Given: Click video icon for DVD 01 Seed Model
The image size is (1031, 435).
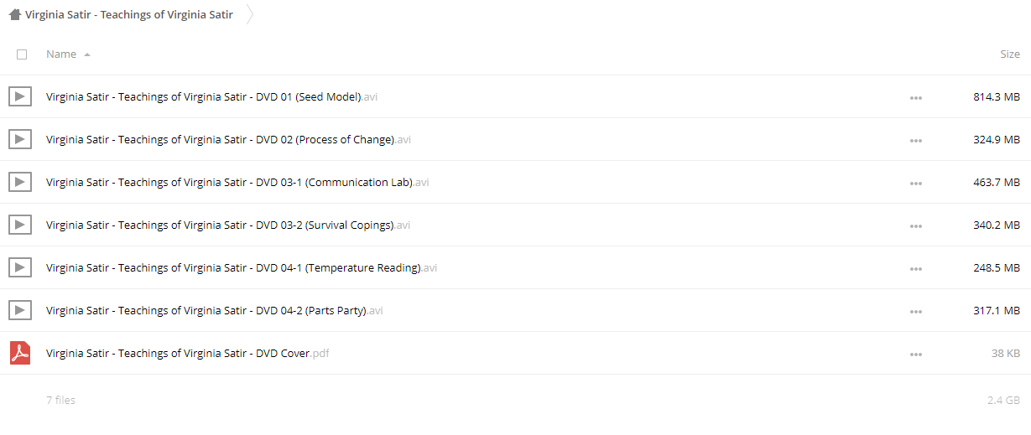Looking at the screenshot, I should pos(20,96).
